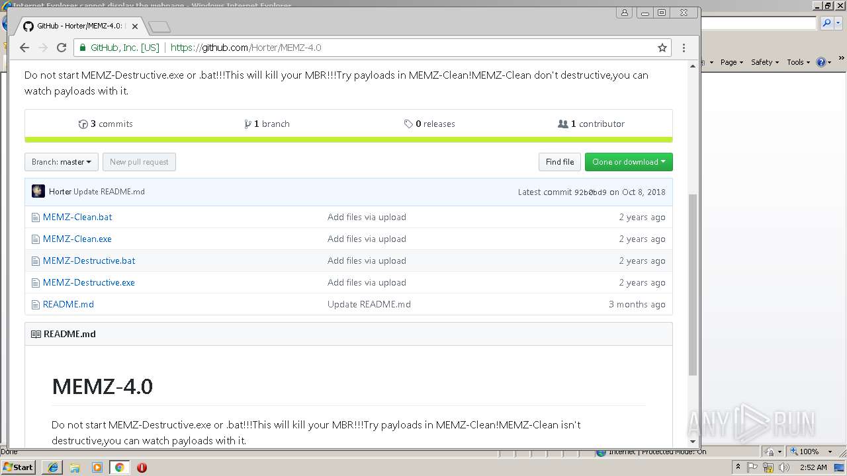Screen dimensions: 847x476
Task: Open the media player taskbar icon
Action: click(x=97, y=467)
